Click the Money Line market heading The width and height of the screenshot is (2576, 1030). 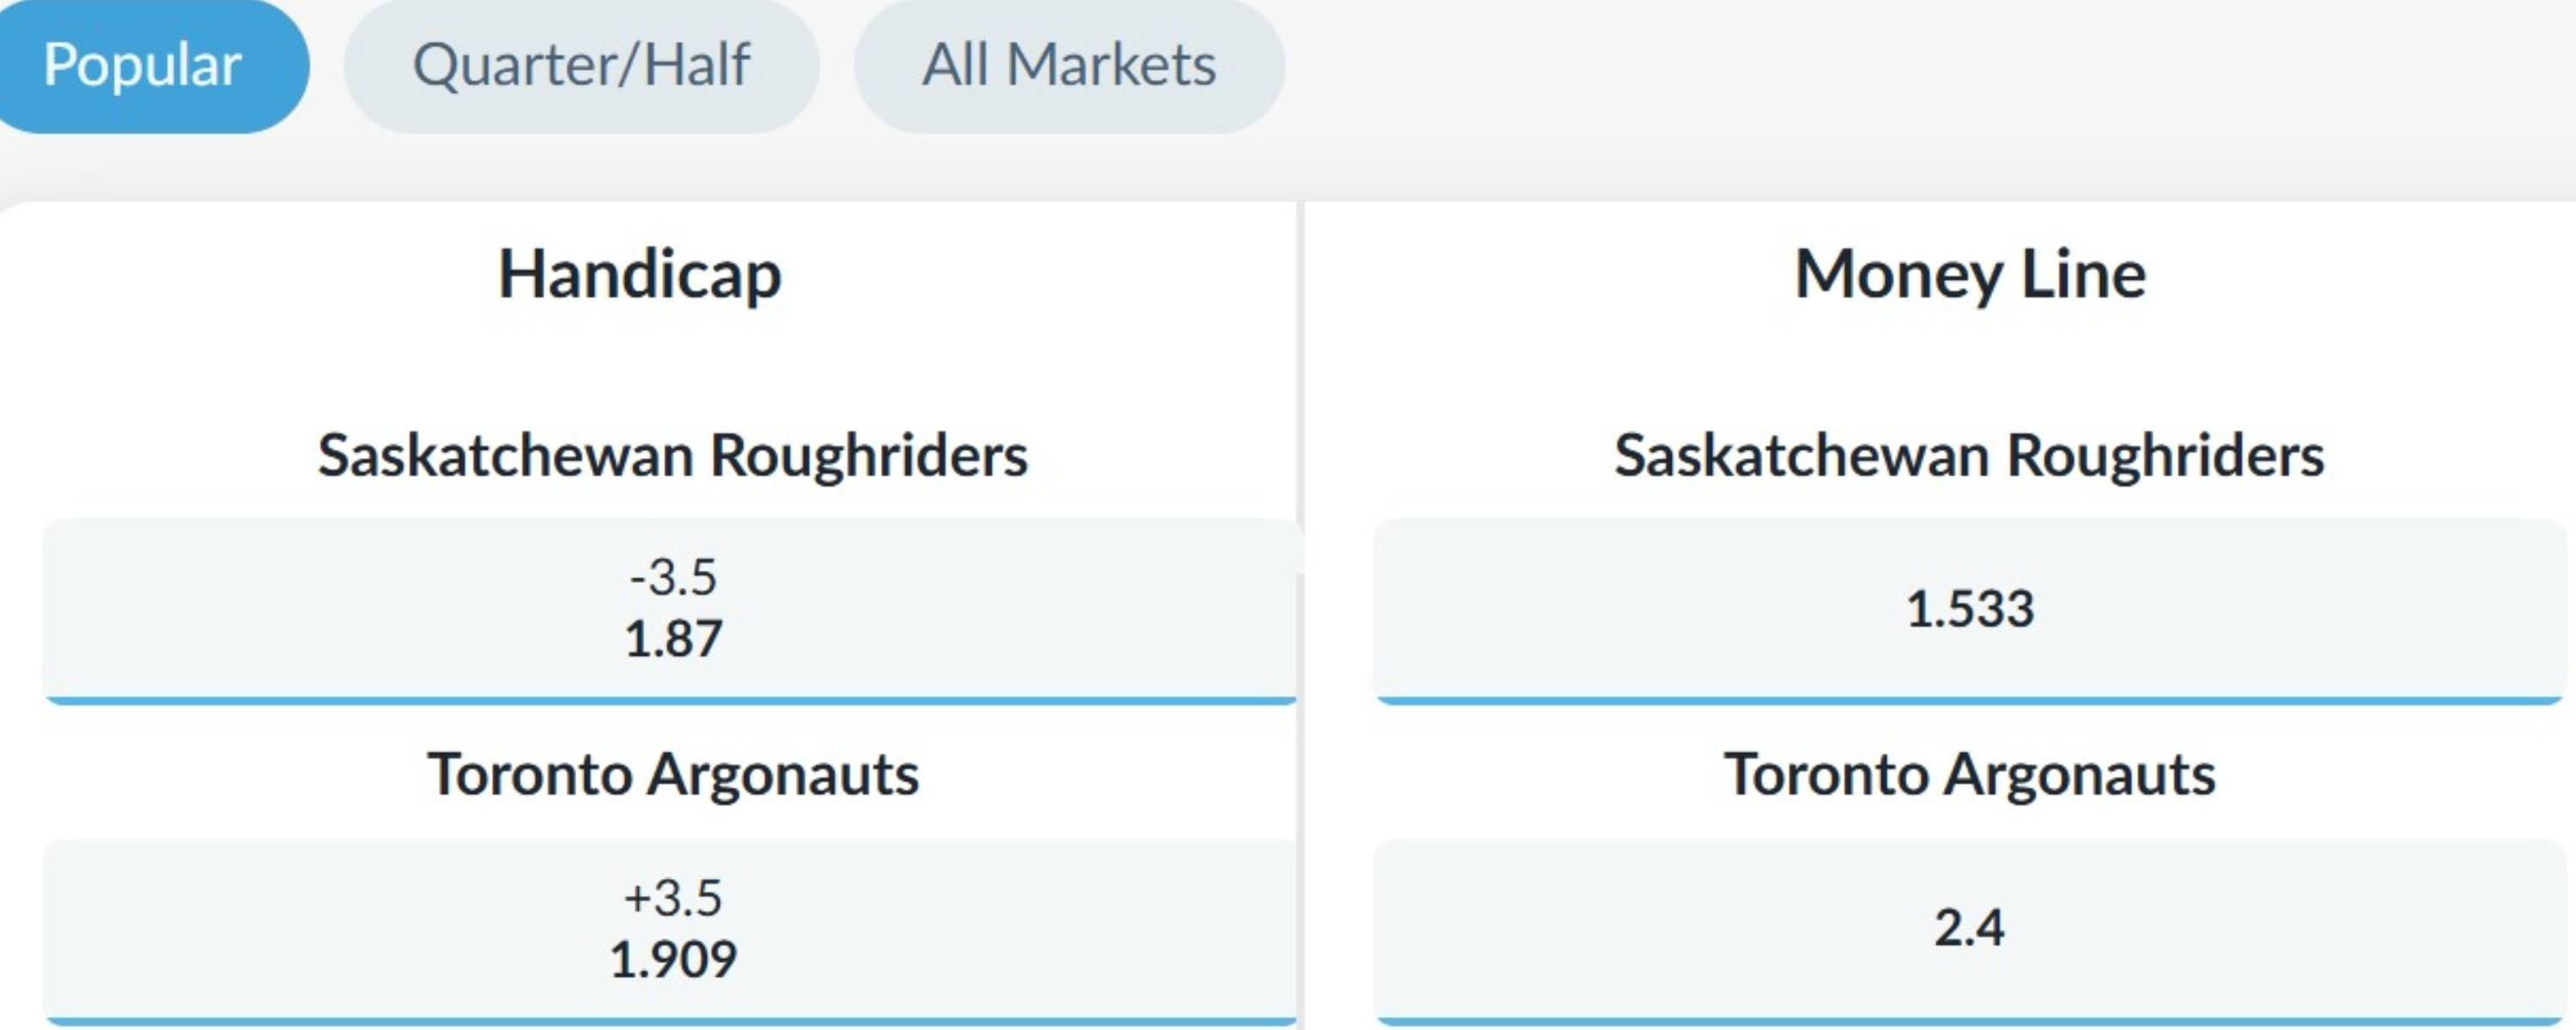click(1970, 274)
